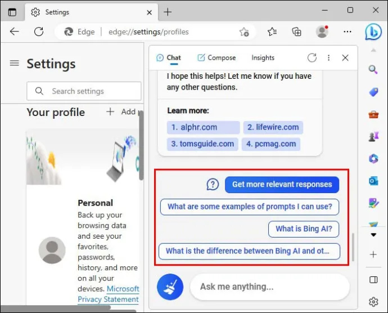Screen dimensions: 388x313
Task: Start a new topic with broom button
Action: tap(170, 287)
